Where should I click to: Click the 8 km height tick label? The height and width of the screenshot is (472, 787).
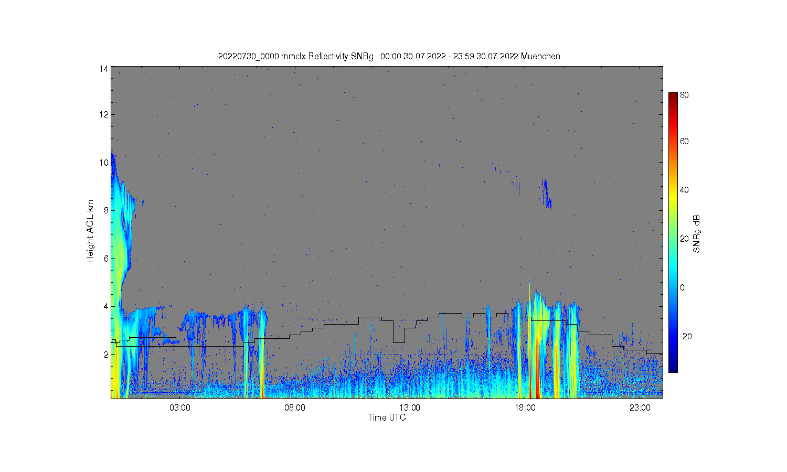click(106, 210)
